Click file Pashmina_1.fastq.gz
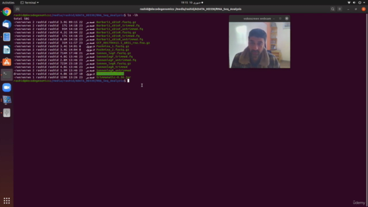 pos(113,46)
